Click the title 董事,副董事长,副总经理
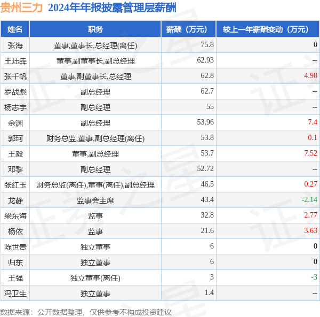 [95, 61]
